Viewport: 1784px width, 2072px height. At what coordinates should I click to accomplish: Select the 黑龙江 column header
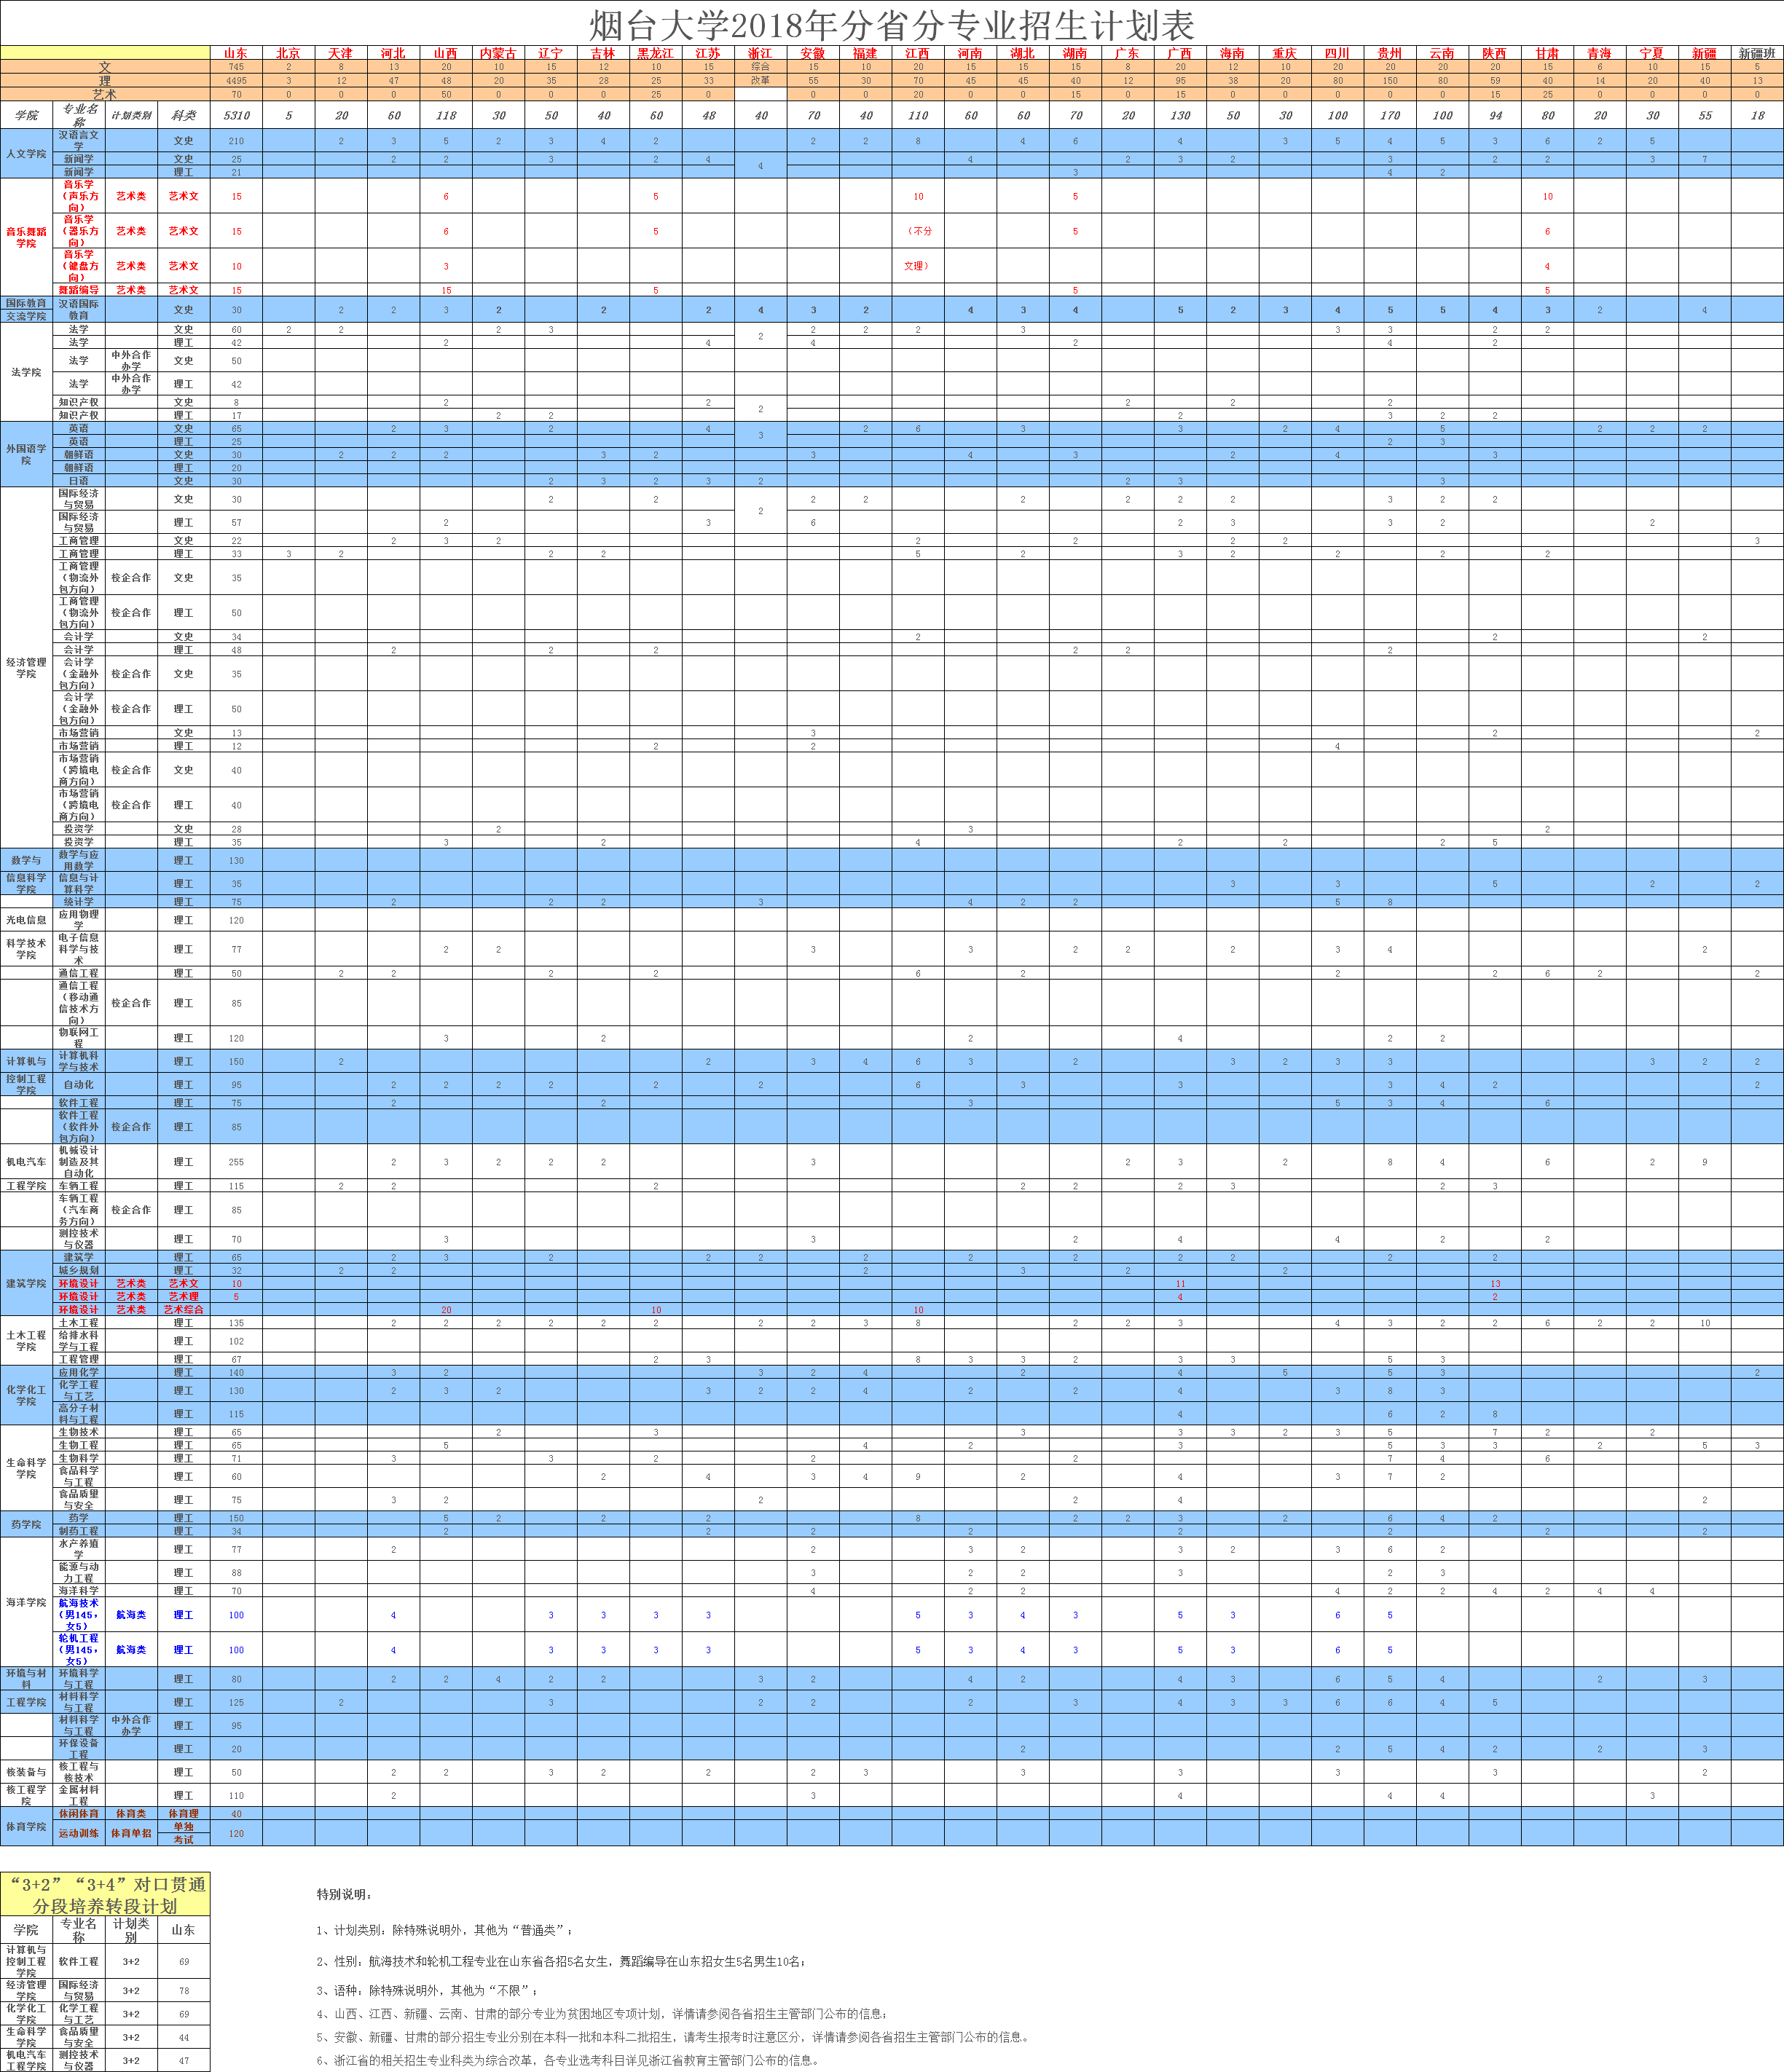click(x=656, y=53)
